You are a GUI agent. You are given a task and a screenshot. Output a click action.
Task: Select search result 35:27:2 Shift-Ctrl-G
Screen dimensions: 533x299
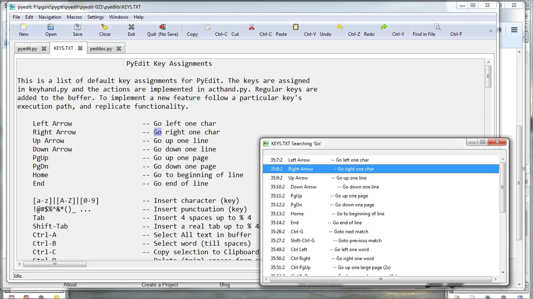pyautogui.click(x=381, y=241)
